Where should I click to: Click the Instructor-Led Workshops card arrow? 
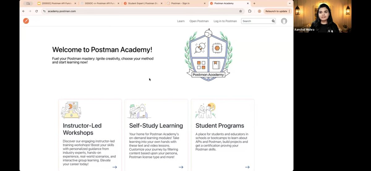click(x=115, y=167)
